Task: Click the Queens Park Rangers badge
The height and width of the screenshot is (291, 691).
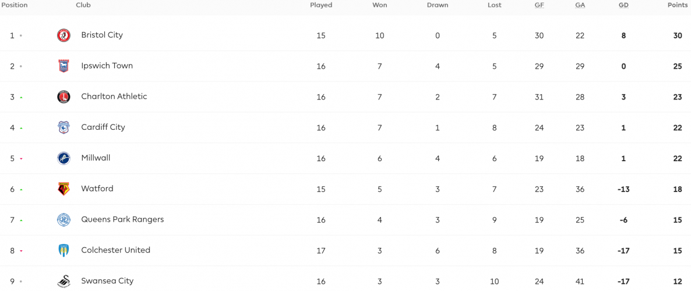Action: point(64,220)
